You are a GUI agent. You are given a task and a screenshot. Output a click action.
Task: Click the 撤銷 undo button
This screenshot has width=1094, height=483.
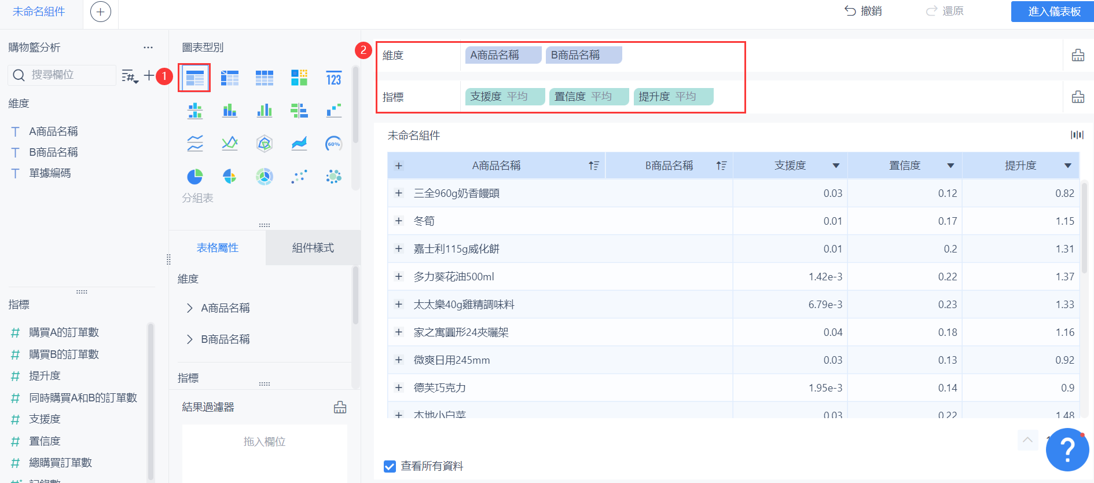(863, 11)
